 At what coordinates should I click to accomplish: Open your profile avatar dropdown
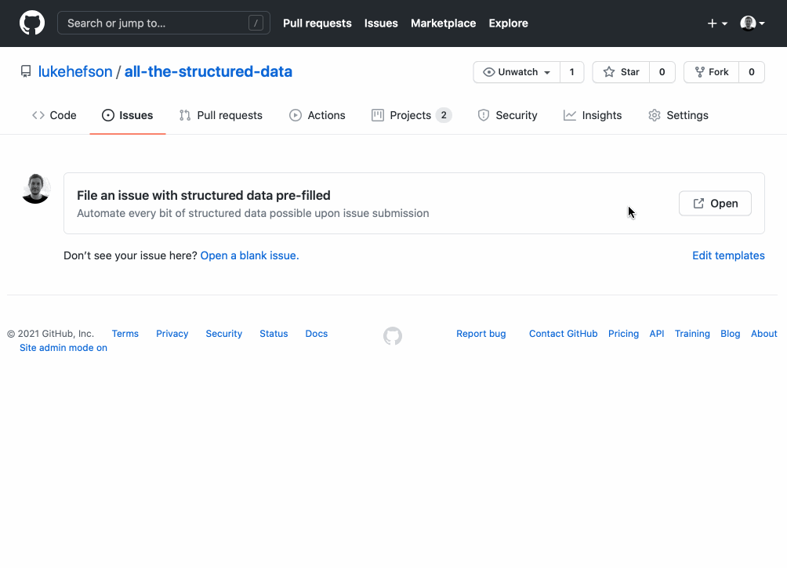pyautogui.click(x=748, y=23)
